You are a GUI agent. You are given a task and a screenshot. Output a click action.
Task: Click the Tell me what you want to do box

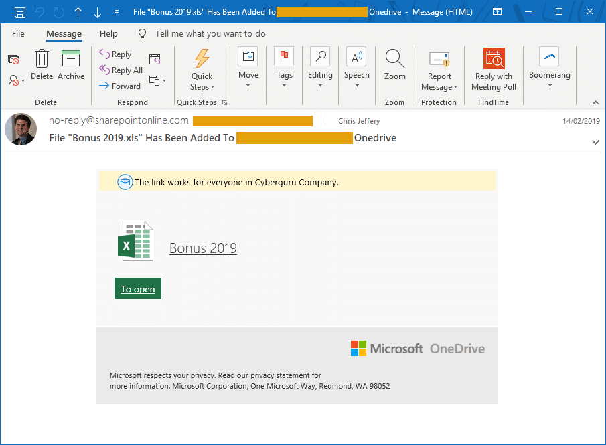[210, 34]
